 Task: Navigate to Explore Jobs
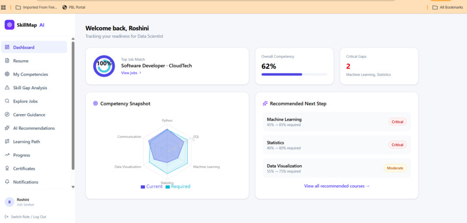pyautogui.click(x=34, y=101)
